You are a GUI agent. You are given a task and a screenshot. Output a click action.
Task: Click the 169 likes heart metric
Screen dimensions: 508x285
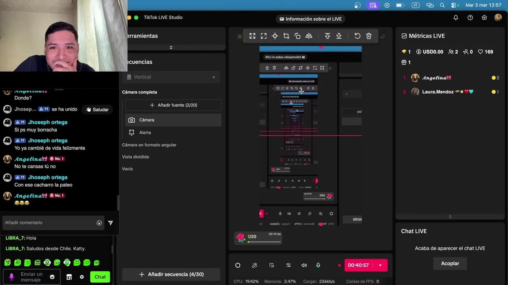coord(485,52)
